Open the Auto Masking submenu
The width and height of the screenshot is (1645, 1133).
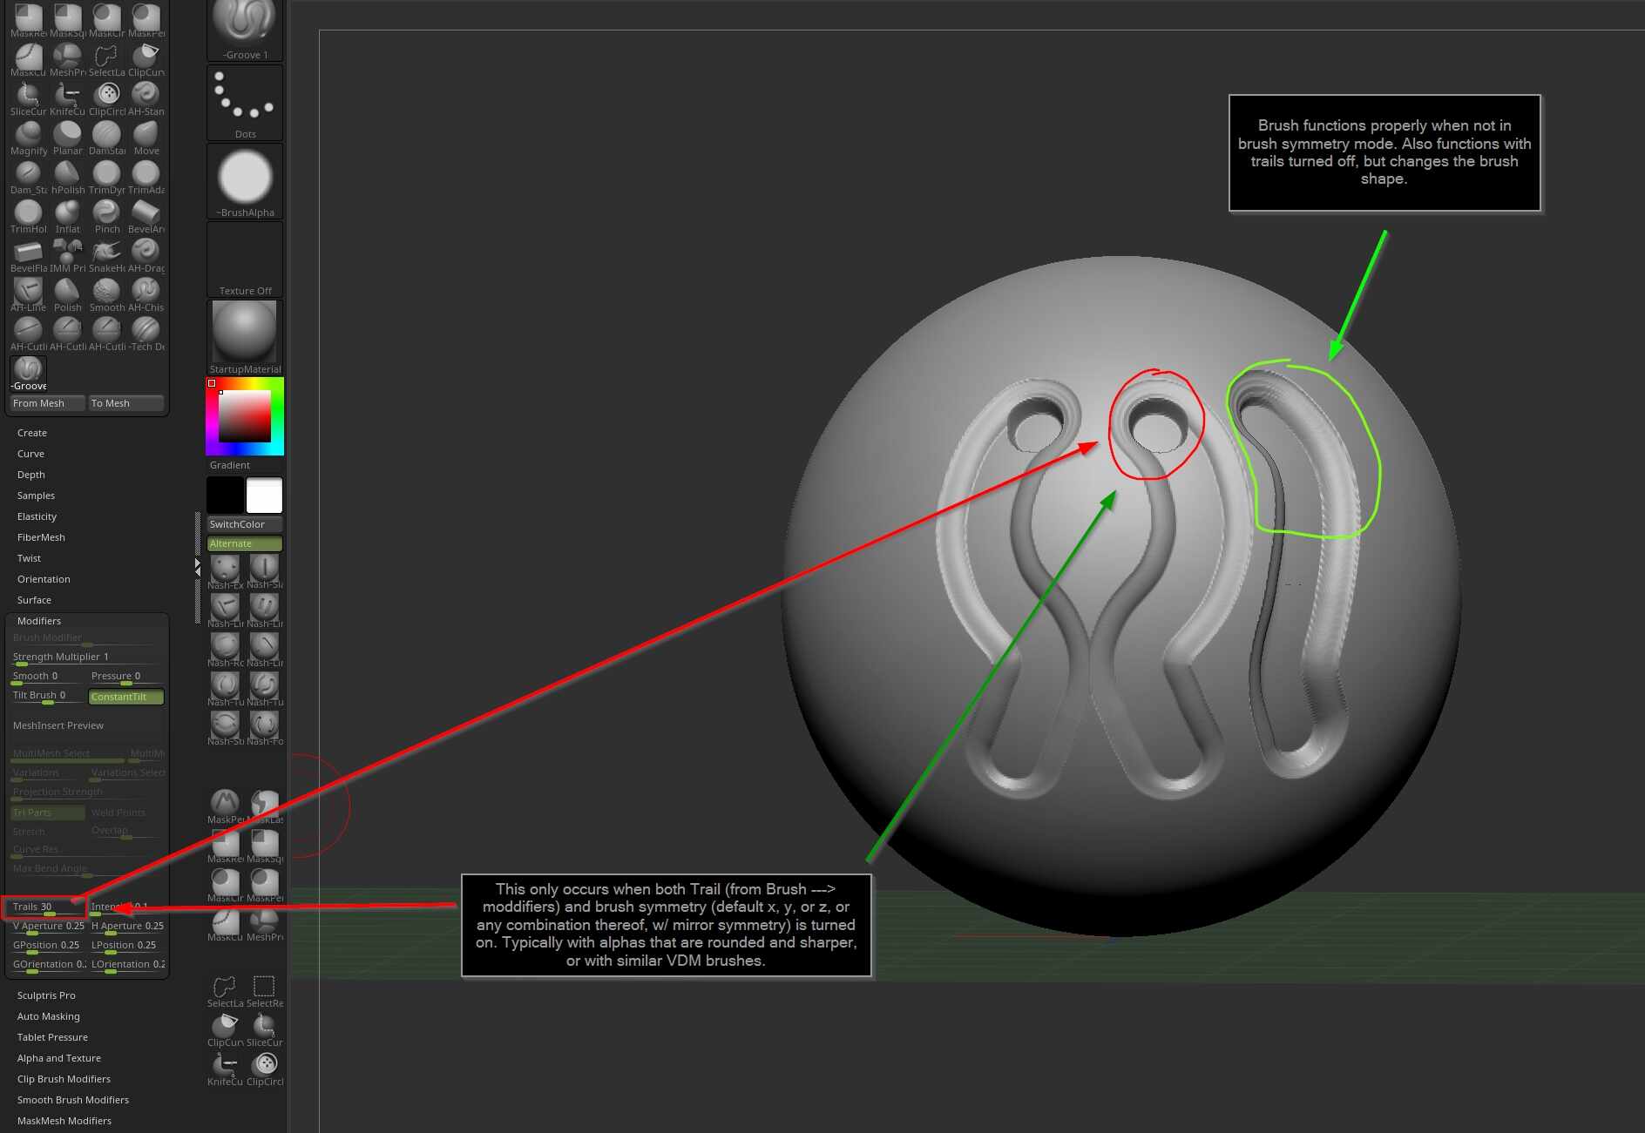[x=49, y=1016]
